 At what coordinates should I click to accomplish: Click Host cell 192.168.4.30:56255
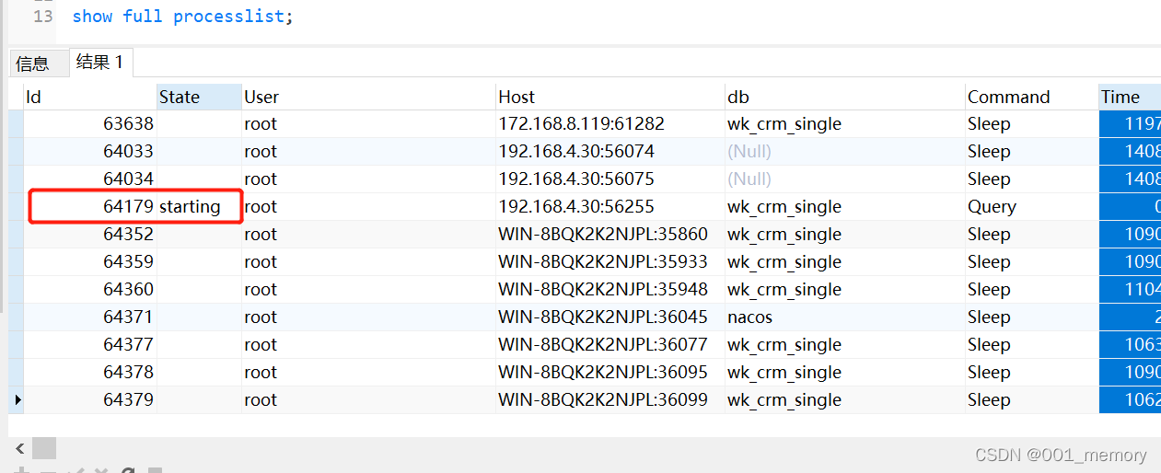coord(610,206)
